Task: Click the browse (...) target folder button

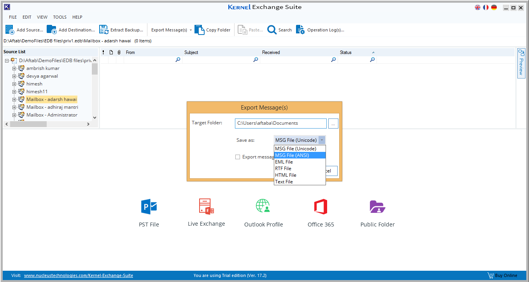Action: 333,124
